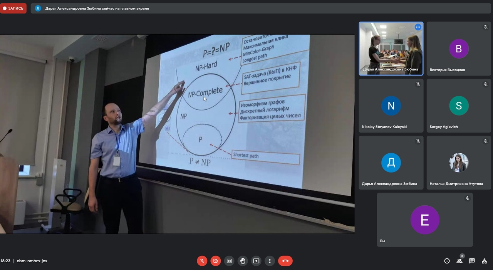The height and width of the screenshot is (270, 493).
Task: Leave the call with the red hang-up button
Action: [x=285, y=261]
